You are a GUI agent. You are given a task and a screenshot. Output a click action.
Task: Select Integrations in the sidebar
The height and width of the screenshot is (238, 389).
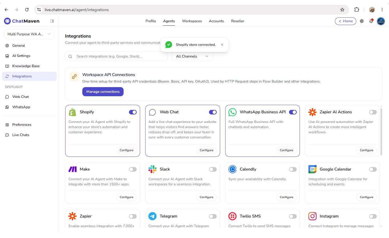[29, 76]
